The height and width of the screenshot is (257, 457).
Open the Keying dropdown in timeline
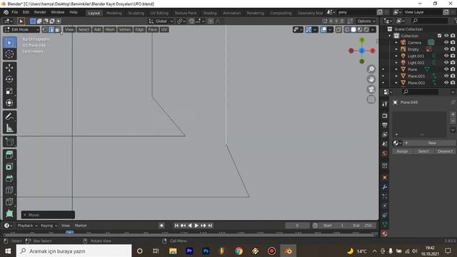49,226
